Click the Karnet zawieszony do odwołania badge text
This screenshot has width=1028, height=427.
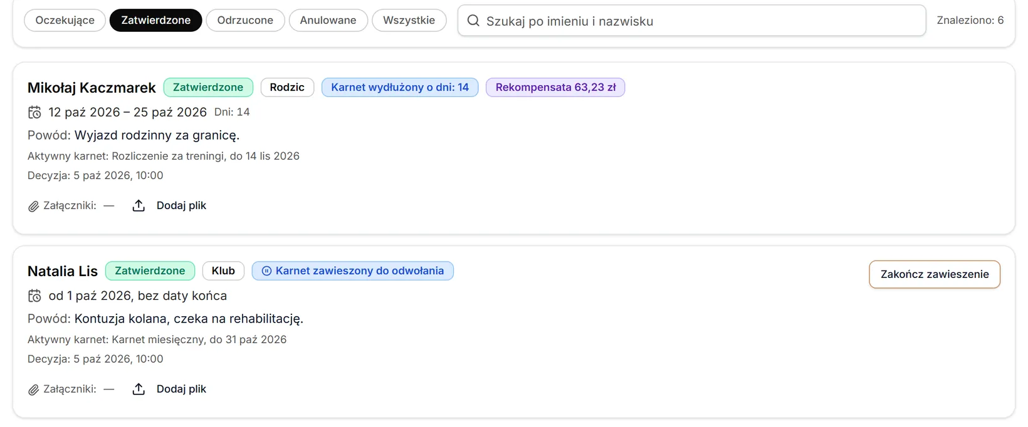click(360, 270)
